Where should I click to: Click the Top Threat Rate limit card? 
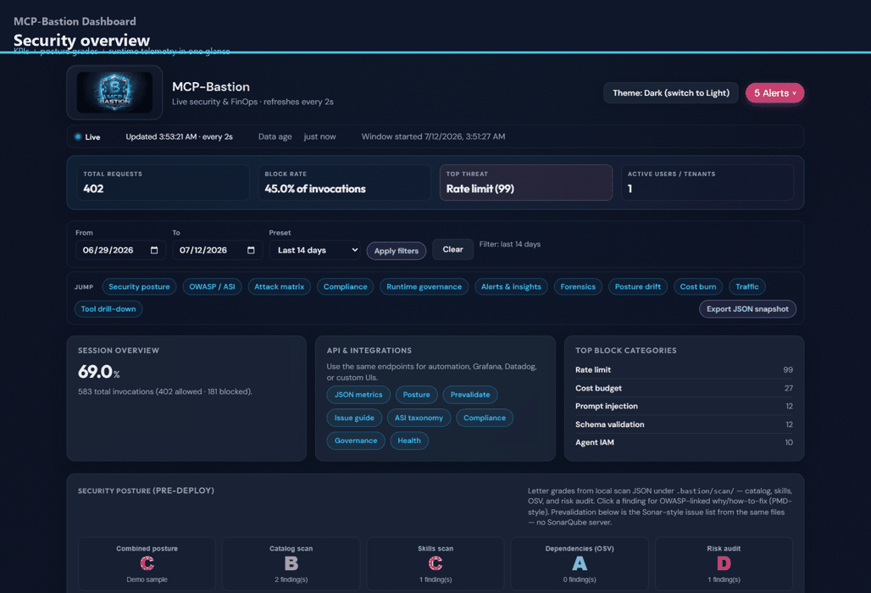(x=526, y=183)
